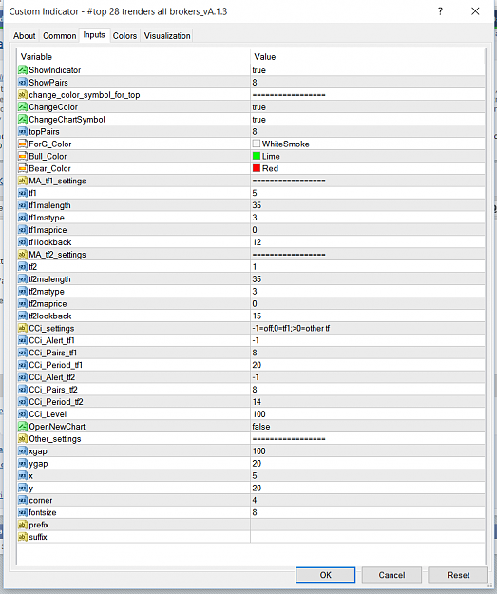
Task: Click the MA_tf2_settings string type icon
Action: pyautogui.click(x=23, y=255)
